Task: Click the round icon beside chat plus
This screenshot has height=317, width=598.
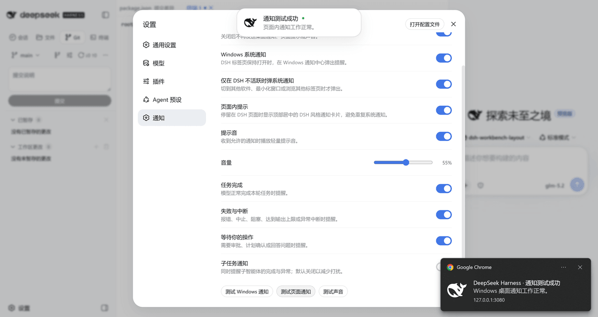Action: 480,186
